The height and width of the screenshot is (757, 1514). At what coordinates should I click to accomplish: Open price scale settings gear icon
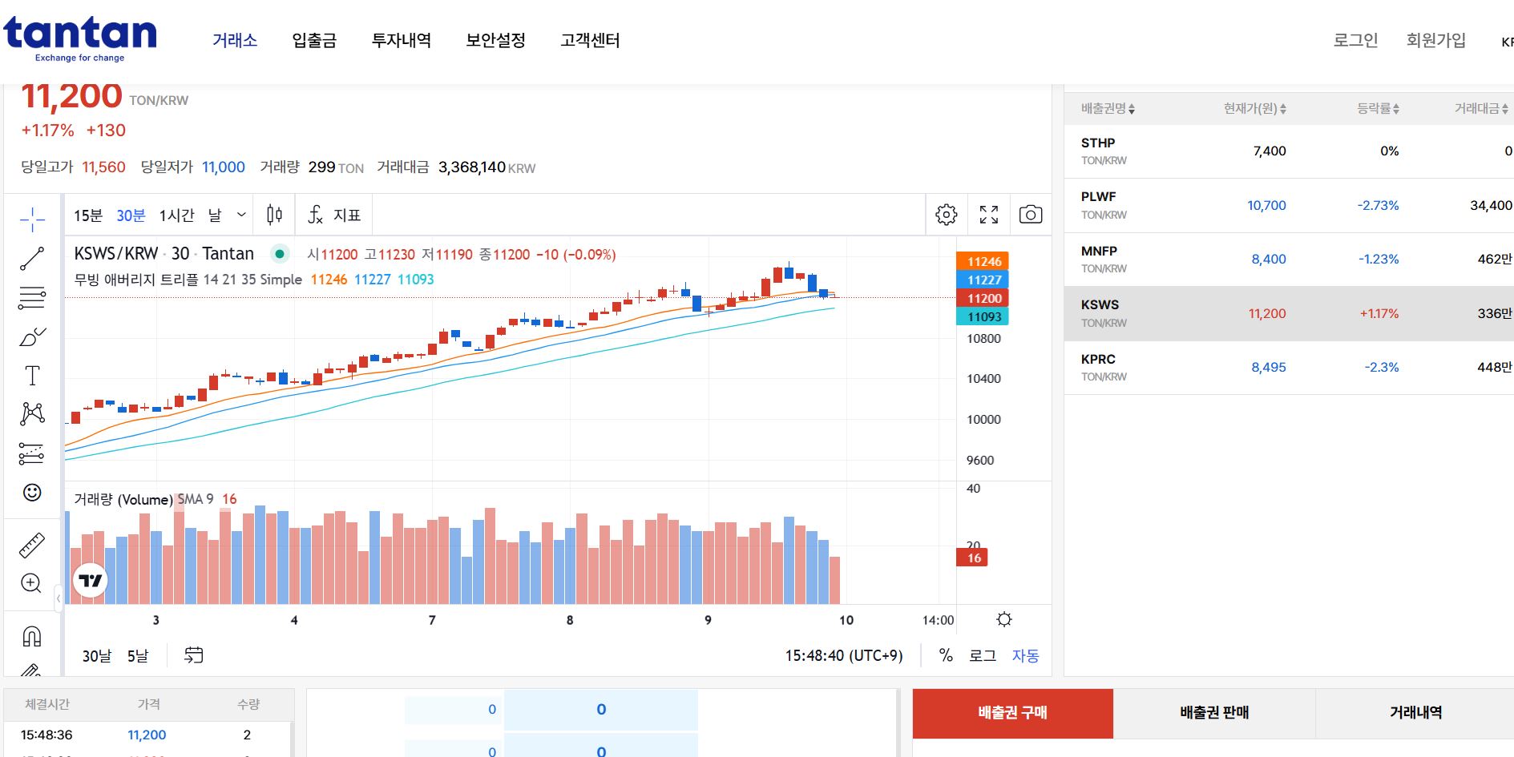pos(1004,619)
